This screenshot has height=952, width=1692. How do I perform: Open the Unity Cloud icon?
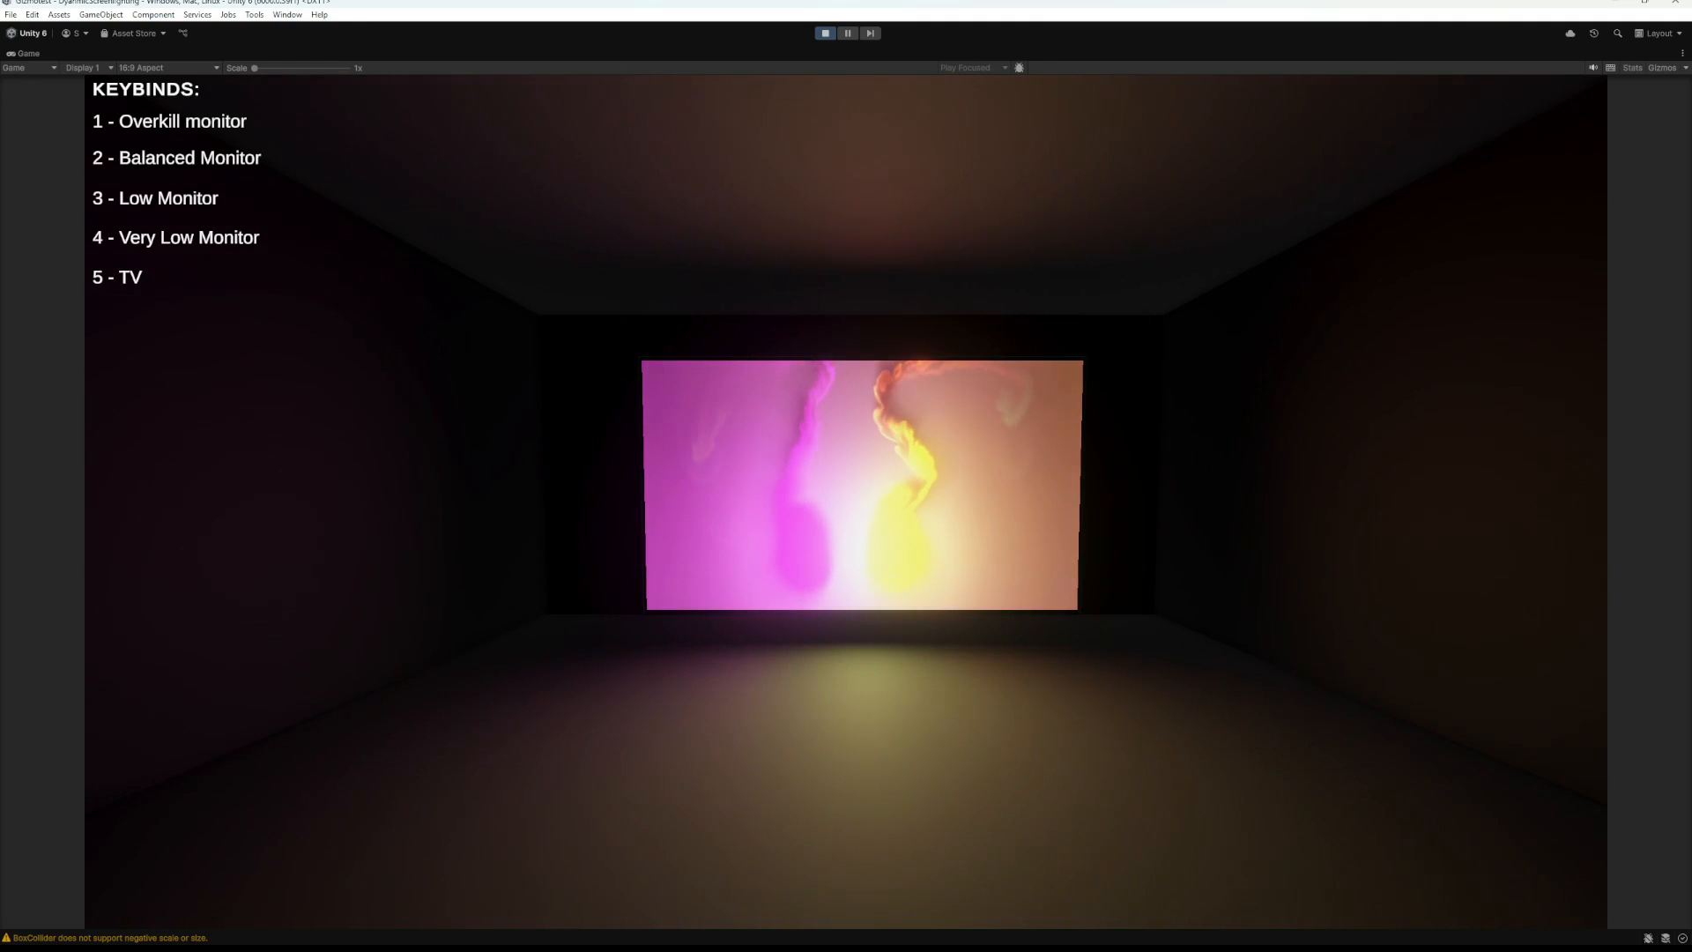(x=1570, y=33)
